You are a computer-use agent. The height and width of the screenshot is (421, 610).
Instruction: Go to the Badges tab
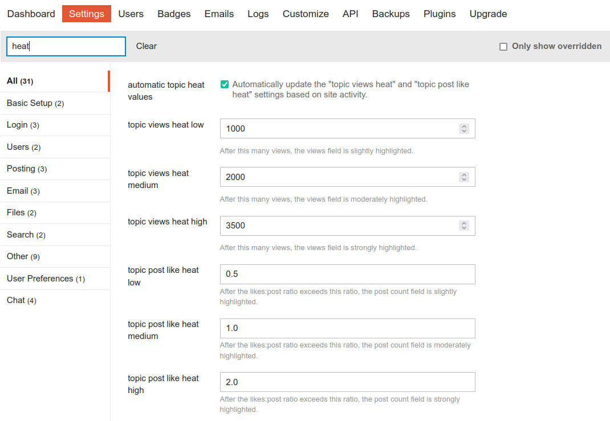click(174, 14)
